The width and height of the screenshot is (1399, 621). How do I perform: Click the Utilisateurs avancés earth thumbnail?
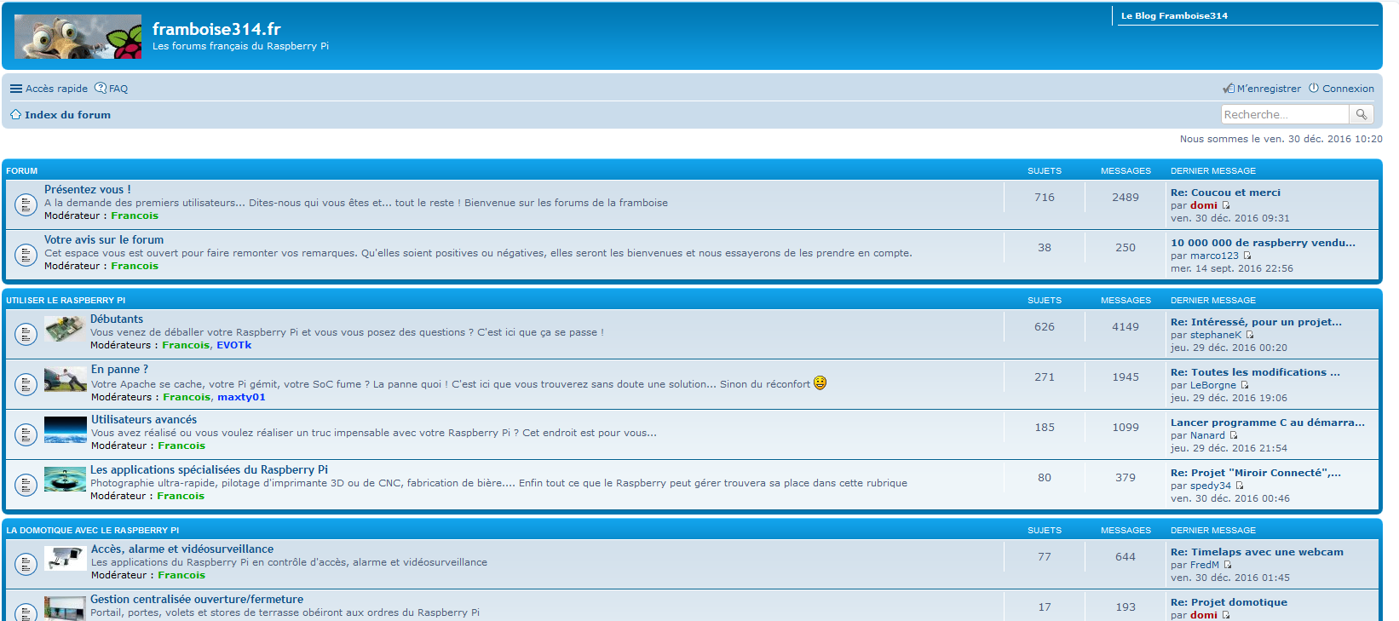click(x=66, y=429)
